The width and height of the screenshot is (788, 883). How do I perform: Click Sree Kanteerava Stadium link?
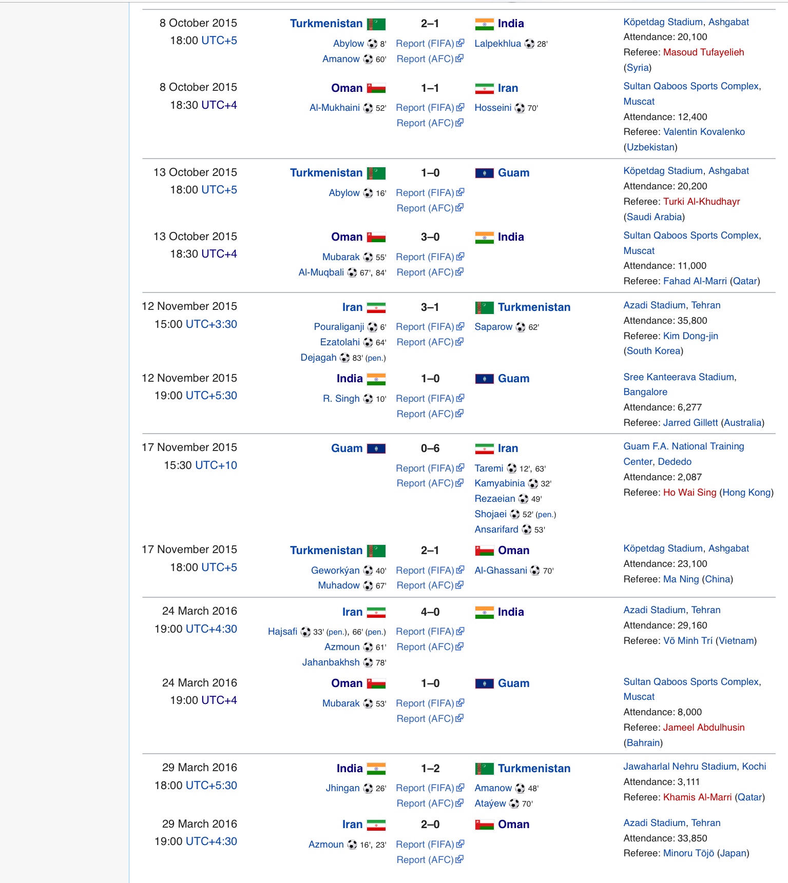coord(678,377)
